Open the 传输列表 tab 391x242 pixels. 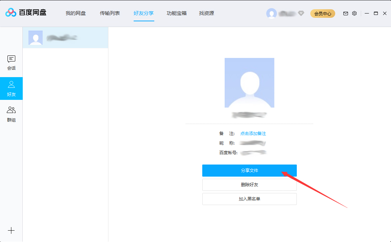click(110, 13)
